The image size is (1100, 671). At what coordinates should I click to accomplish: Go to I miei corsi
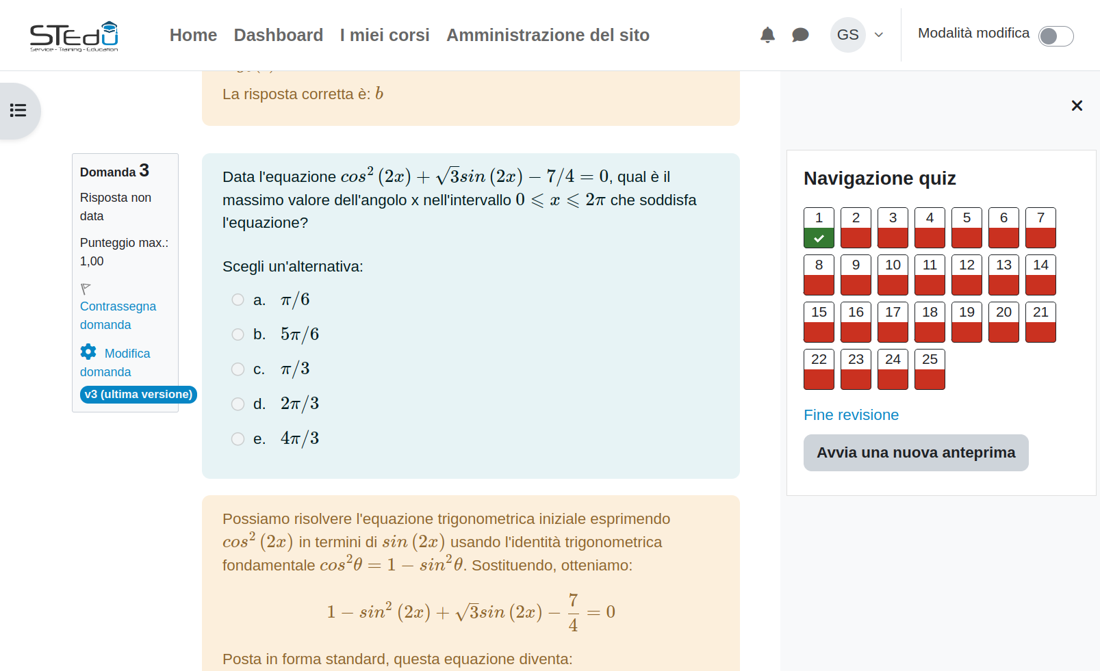385,35
